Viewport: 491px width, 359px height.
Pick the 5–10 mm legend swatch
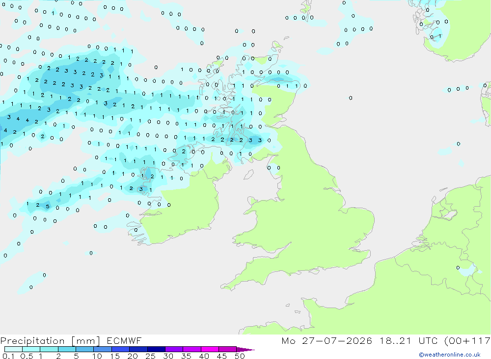click(84, 349)
